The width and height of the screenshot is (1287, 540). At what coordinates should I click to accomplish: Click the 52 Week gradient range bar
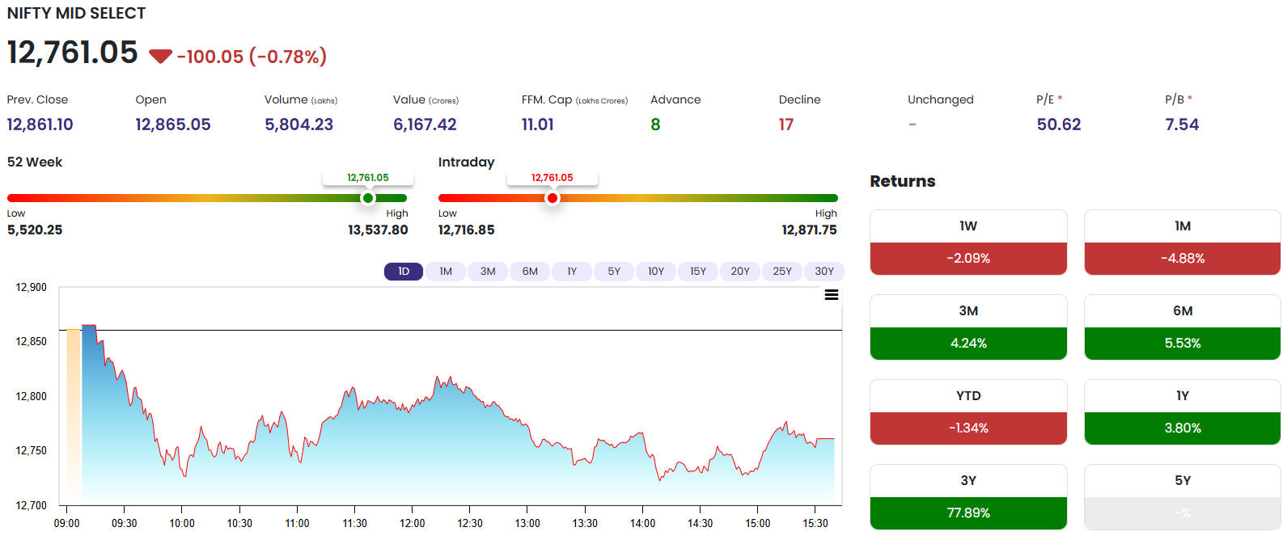pos(207,198)
